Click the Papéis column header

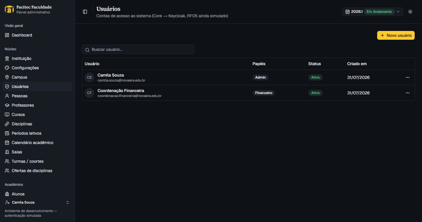259,64
